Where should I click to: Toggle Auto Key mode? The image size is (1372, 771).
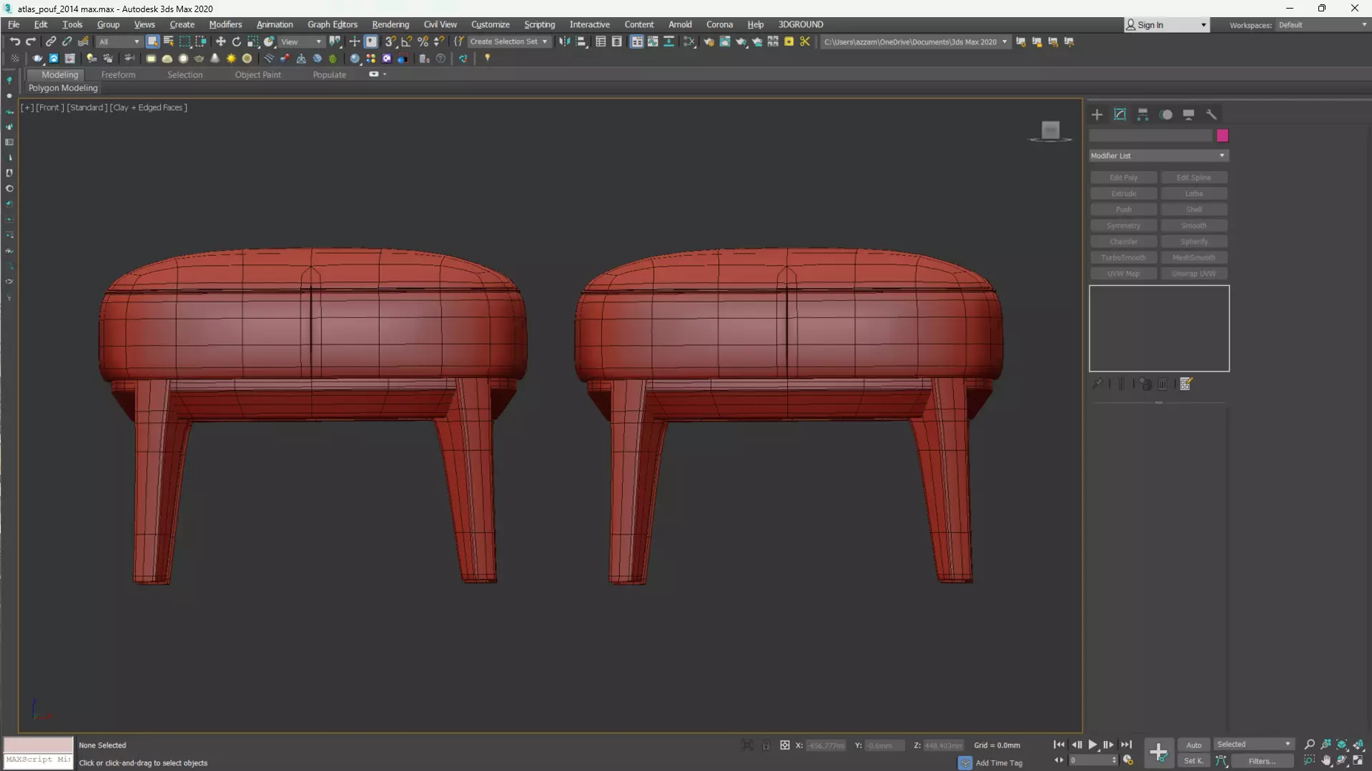pos(1194,745)
